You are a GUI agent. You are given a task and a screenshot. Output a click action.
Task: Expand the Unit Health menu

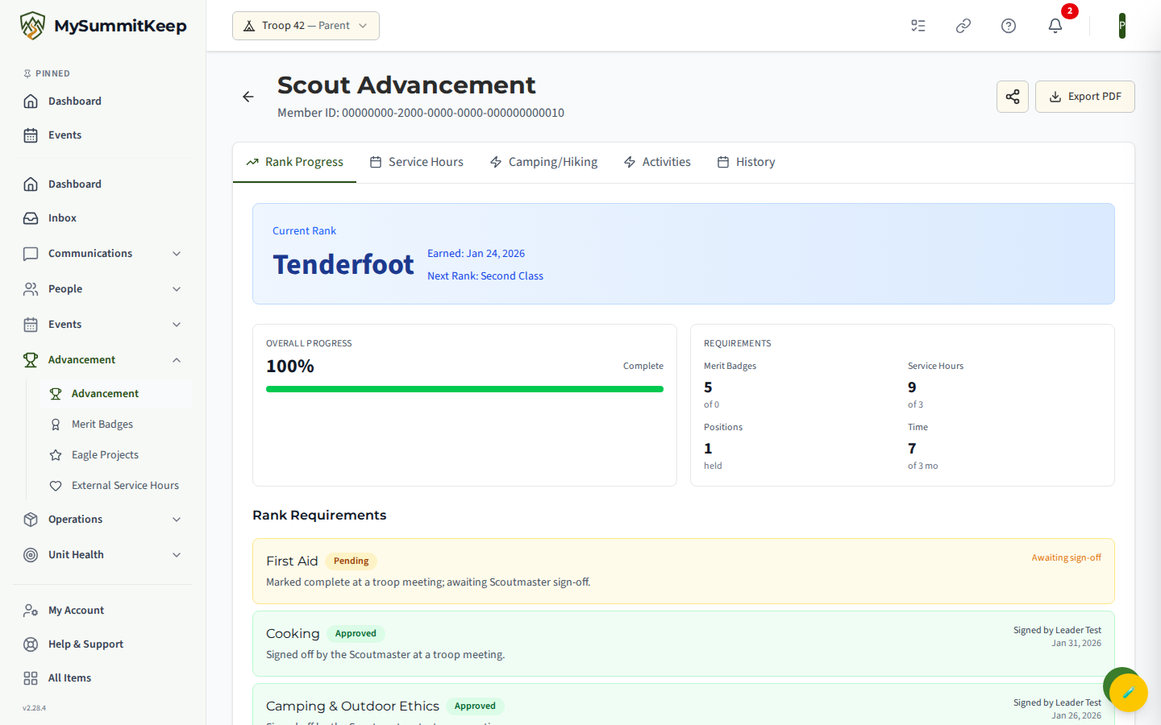point(103,554)
